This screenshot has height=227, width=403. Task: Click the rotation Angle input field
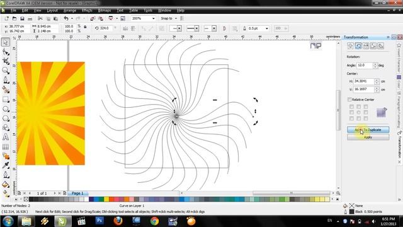[365, 66]
